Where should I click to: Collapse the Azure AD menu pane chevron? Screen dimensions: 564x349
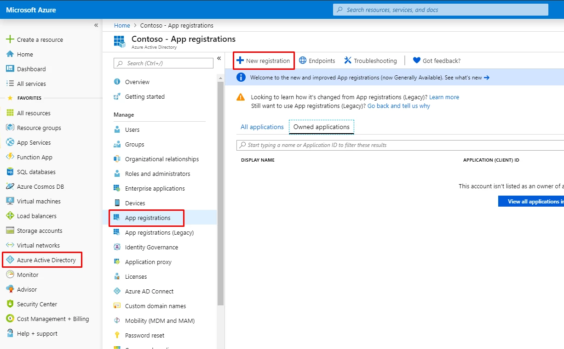(x=219, y=58)
